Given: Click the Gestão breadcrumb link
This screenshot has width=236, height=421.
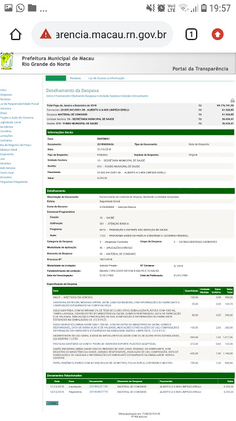Looking at the screenshot, I should click(x=127, y=96).
